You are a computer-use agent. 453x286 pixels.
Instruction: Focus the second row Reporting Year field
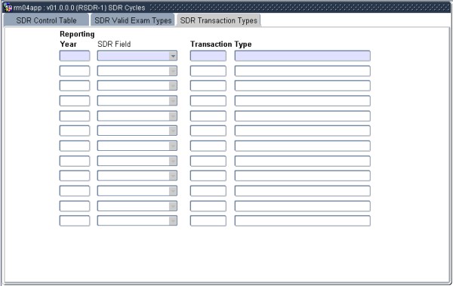point(75,71)
